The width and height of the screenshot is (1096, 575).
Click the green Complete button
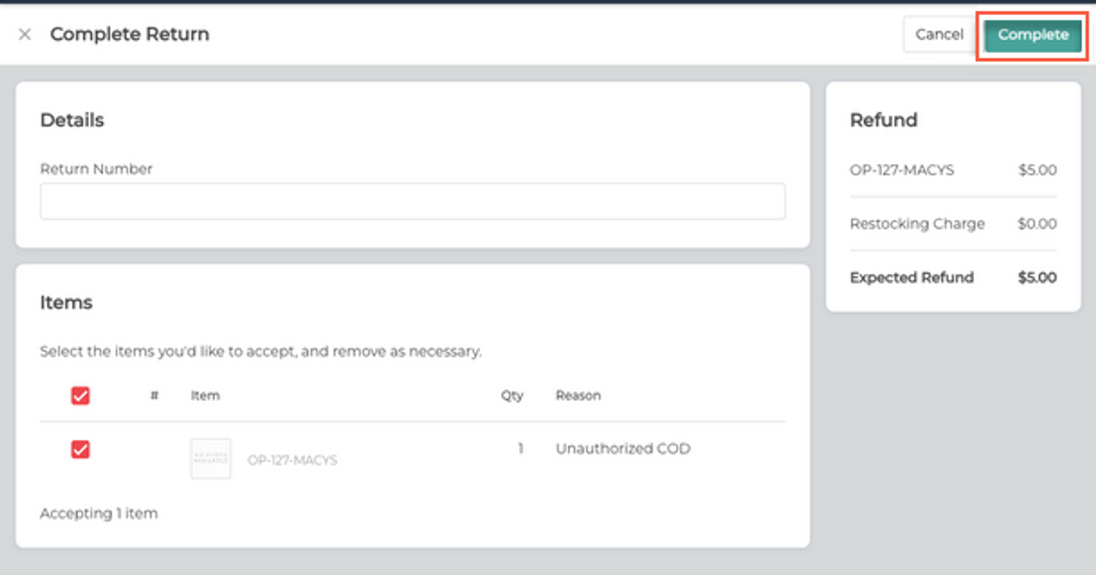(x=1033, y=35)
